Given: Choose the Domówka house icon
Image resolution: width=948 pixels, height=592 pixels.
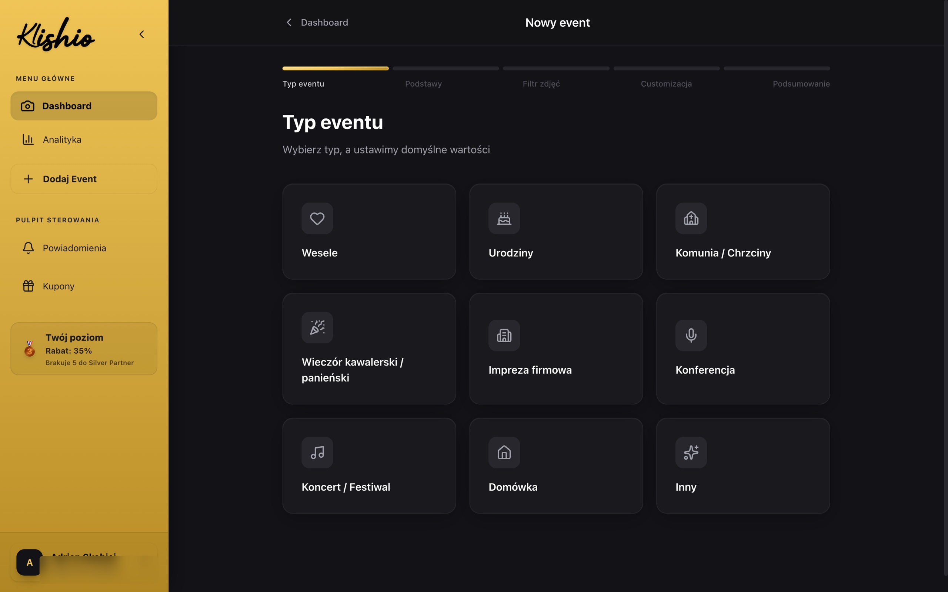Looking at the screenshot, I should click(504, 452).
